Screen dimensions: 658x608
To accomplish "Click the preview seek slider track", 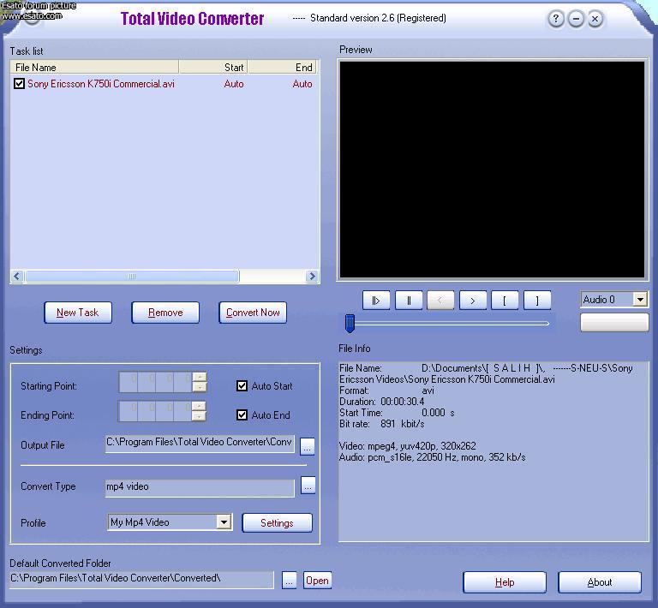I will [452, 324].
